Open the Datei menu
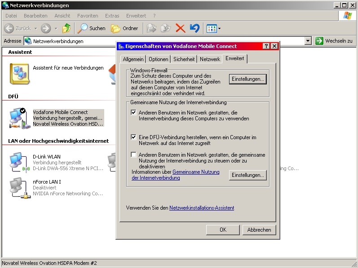 click(x=11, y=16)
